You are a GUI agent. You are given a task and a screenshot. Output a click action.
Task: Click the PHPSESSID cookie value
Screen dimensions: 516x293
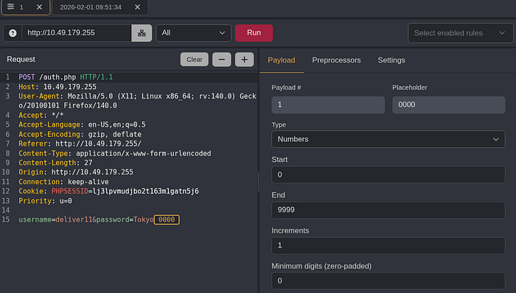click(146, 191)
